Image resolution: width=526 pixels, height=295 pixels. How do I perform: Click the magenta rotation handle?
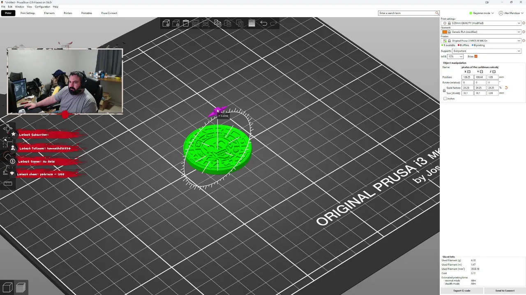[x=217, y=111]
